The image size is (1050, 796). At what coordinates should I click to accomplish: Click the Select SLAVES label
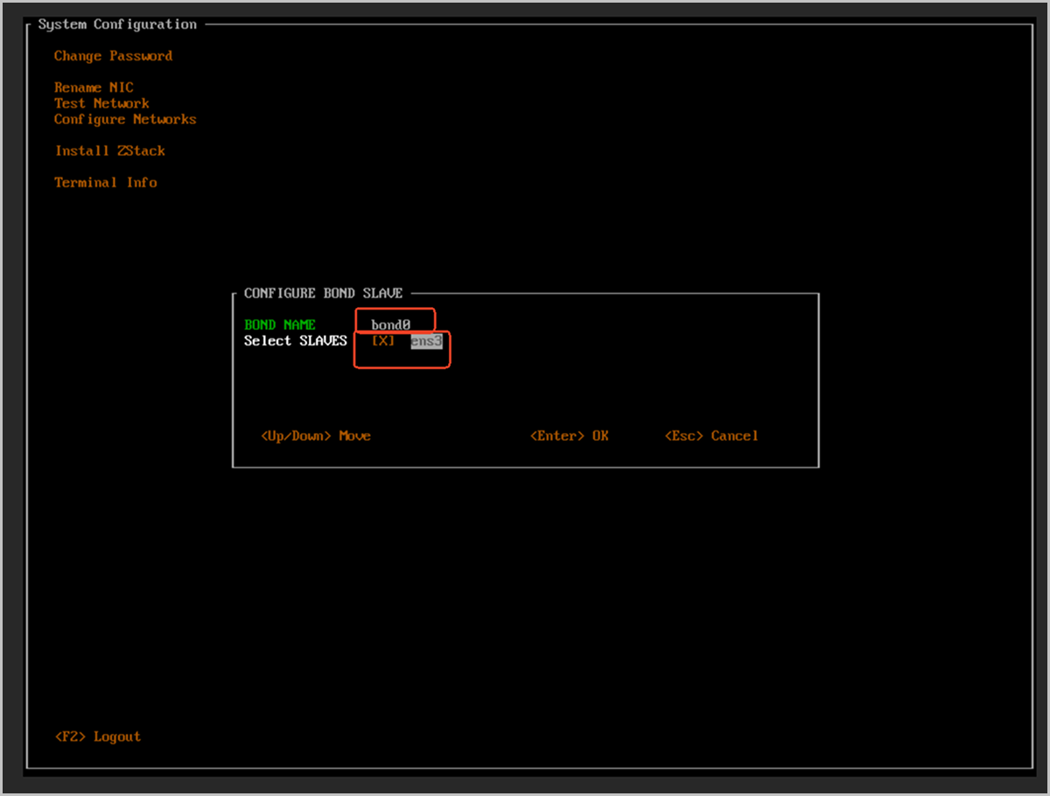pos(296,340)
